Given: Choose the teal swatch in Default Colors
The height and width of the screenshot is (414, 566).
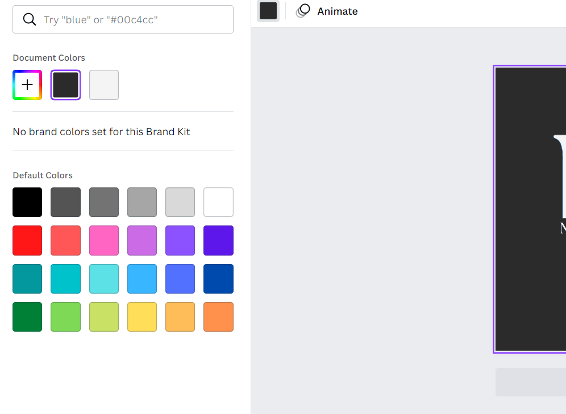Looking at the screenshot, I should (x=27, y=279).
